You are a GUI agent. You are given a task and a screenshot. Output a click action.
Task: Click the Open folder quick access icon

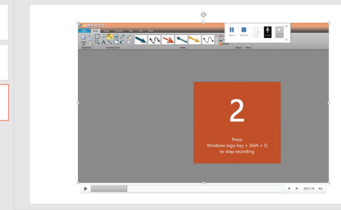point(85,26)
